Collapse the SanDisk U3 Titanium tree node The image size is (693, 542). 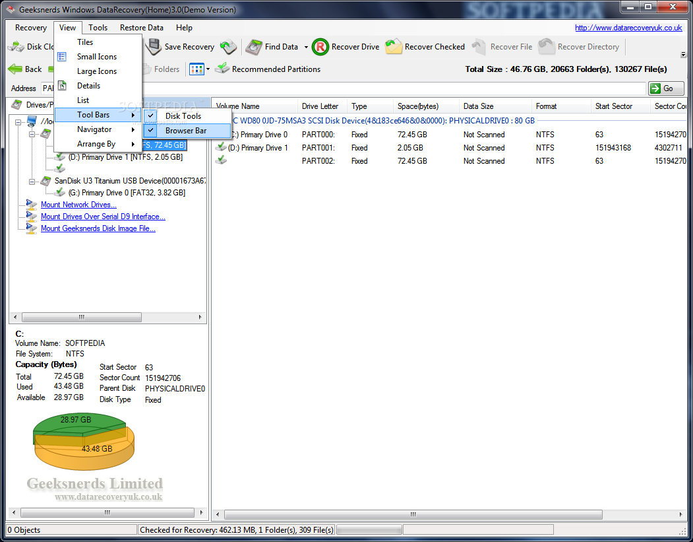(x=32, y=182)
